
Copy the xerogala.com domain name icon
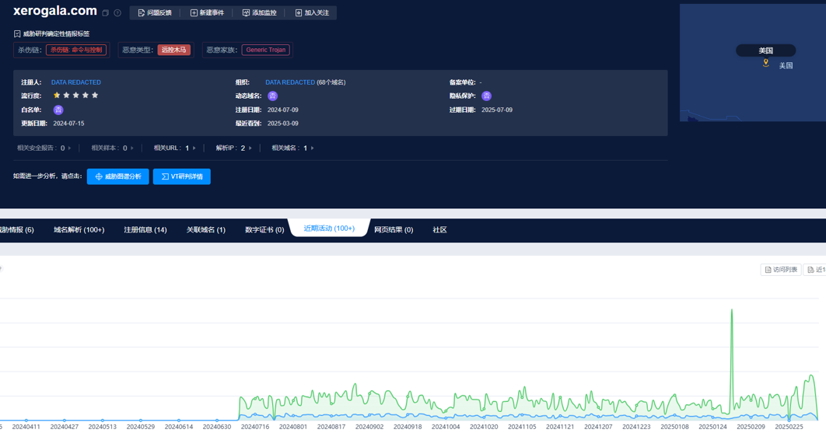coord(105,12)
